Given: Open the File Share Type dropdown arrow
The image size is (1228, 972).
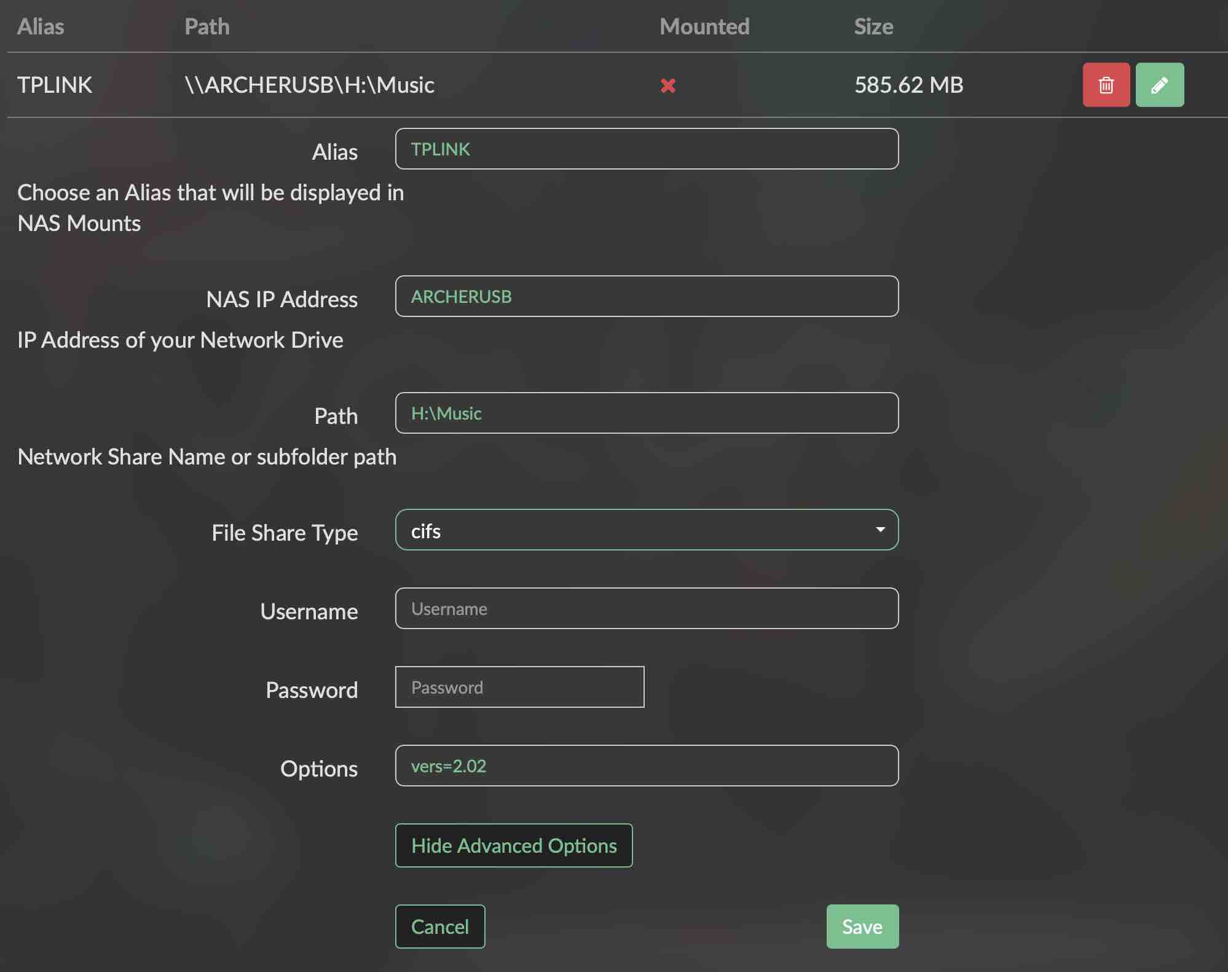Looking at the screenshot, I should 880,530.
